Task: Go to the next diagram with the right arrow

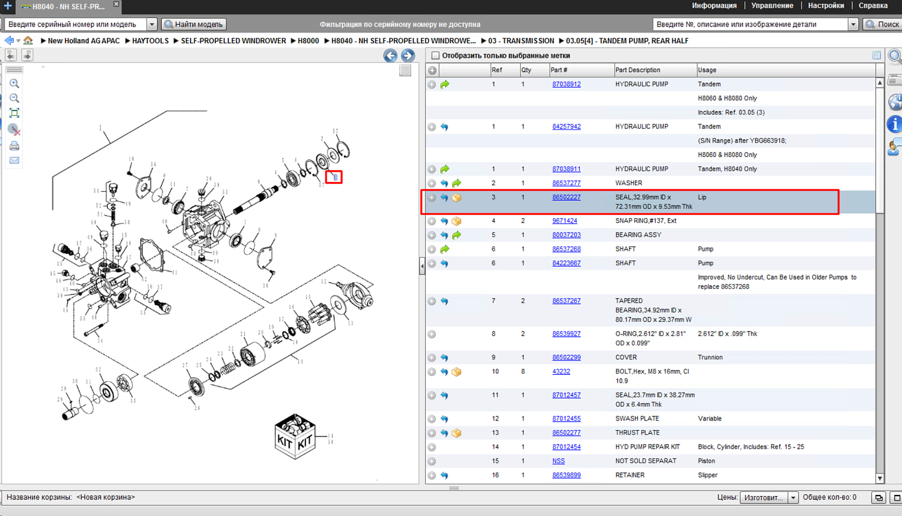Action: coord(408,56)
